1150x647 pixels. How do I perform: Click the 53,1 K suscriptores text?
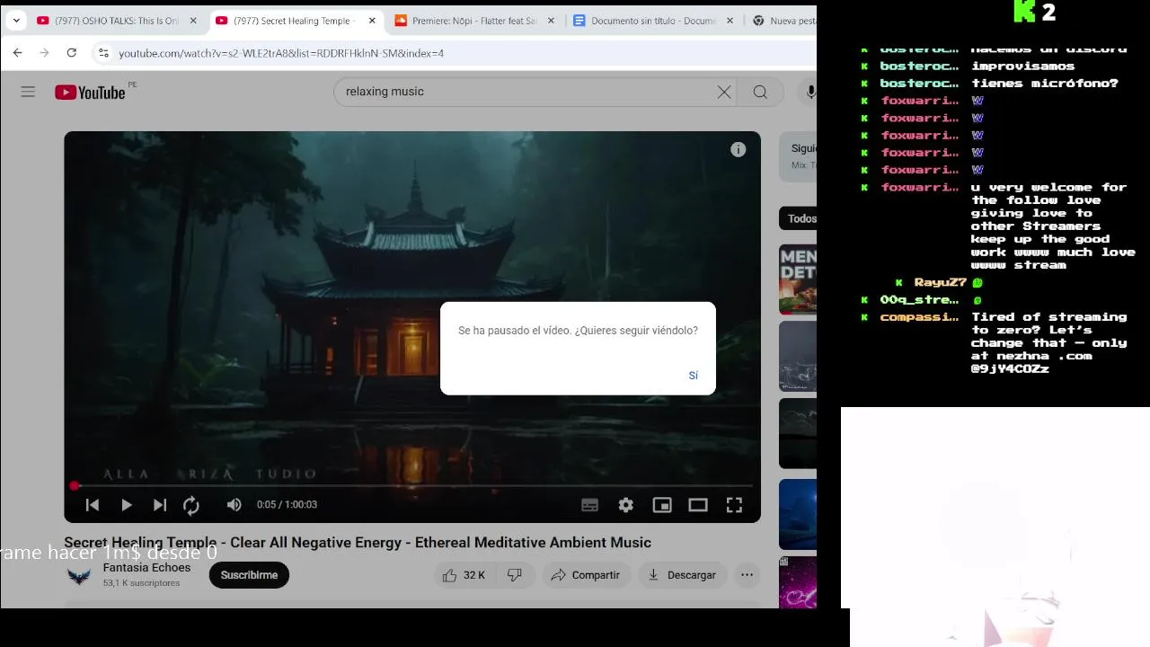(141, 583)
